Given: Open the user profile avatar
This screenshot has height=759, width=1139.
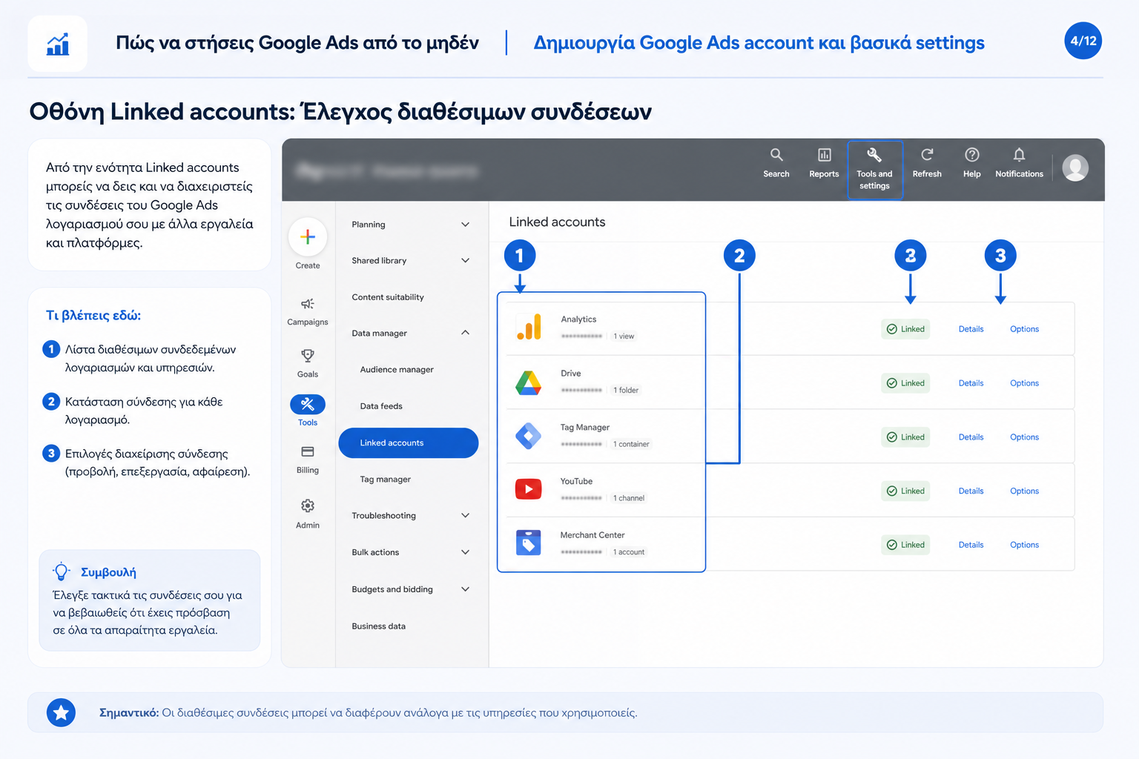Looking at the screenshot, I should coord(1075,168).
